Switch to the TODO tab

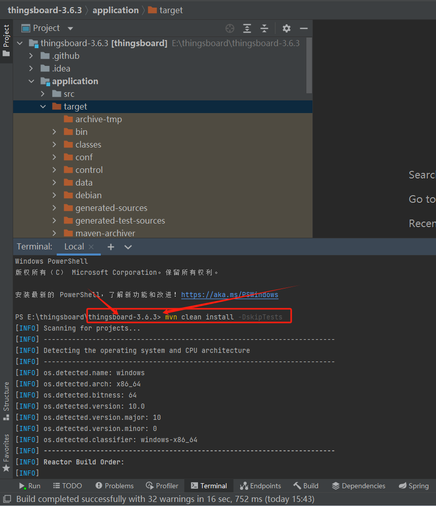coord(67,485)
